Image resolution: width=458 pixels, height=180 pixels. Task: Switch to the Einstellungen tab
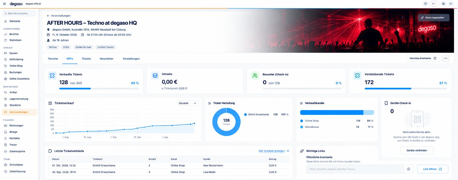click(x=131, y=59)
